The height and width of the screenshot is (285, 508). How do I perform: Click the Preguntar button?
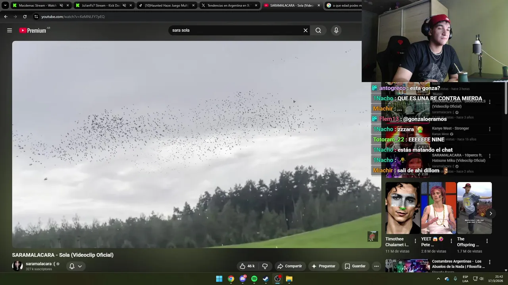pyautogui.click(x=323, y=266)
